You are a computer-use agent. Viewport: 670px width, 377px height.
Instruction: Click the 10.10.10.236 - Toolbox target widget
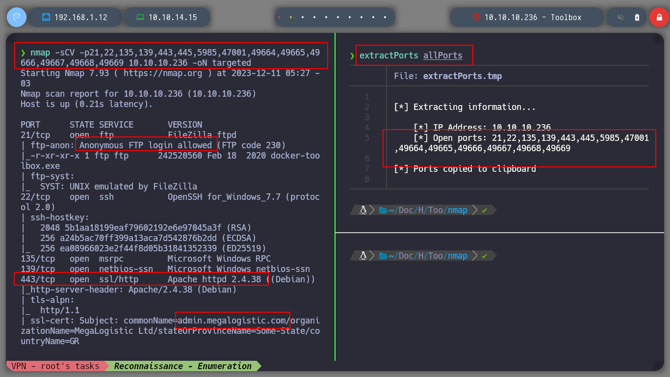point(526,17)
